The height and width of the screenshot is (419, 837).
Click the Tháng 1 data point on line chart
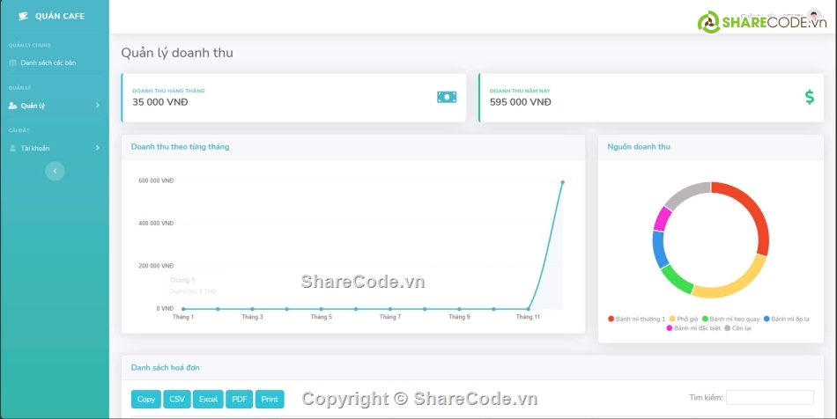tap(183, 309)
